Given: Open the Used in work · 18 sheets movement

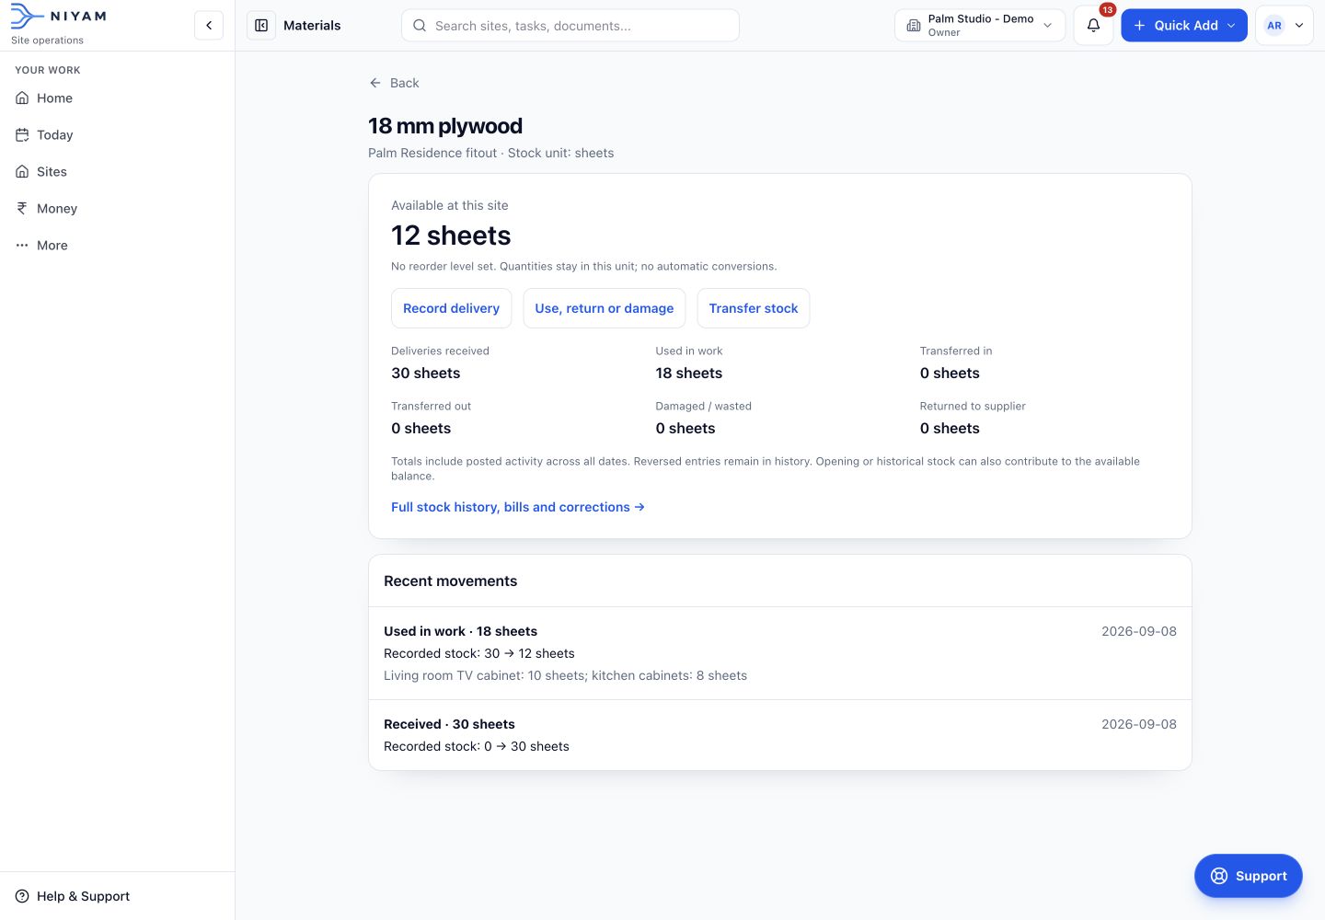Looking at the screenshot, I should pos(780,653).
